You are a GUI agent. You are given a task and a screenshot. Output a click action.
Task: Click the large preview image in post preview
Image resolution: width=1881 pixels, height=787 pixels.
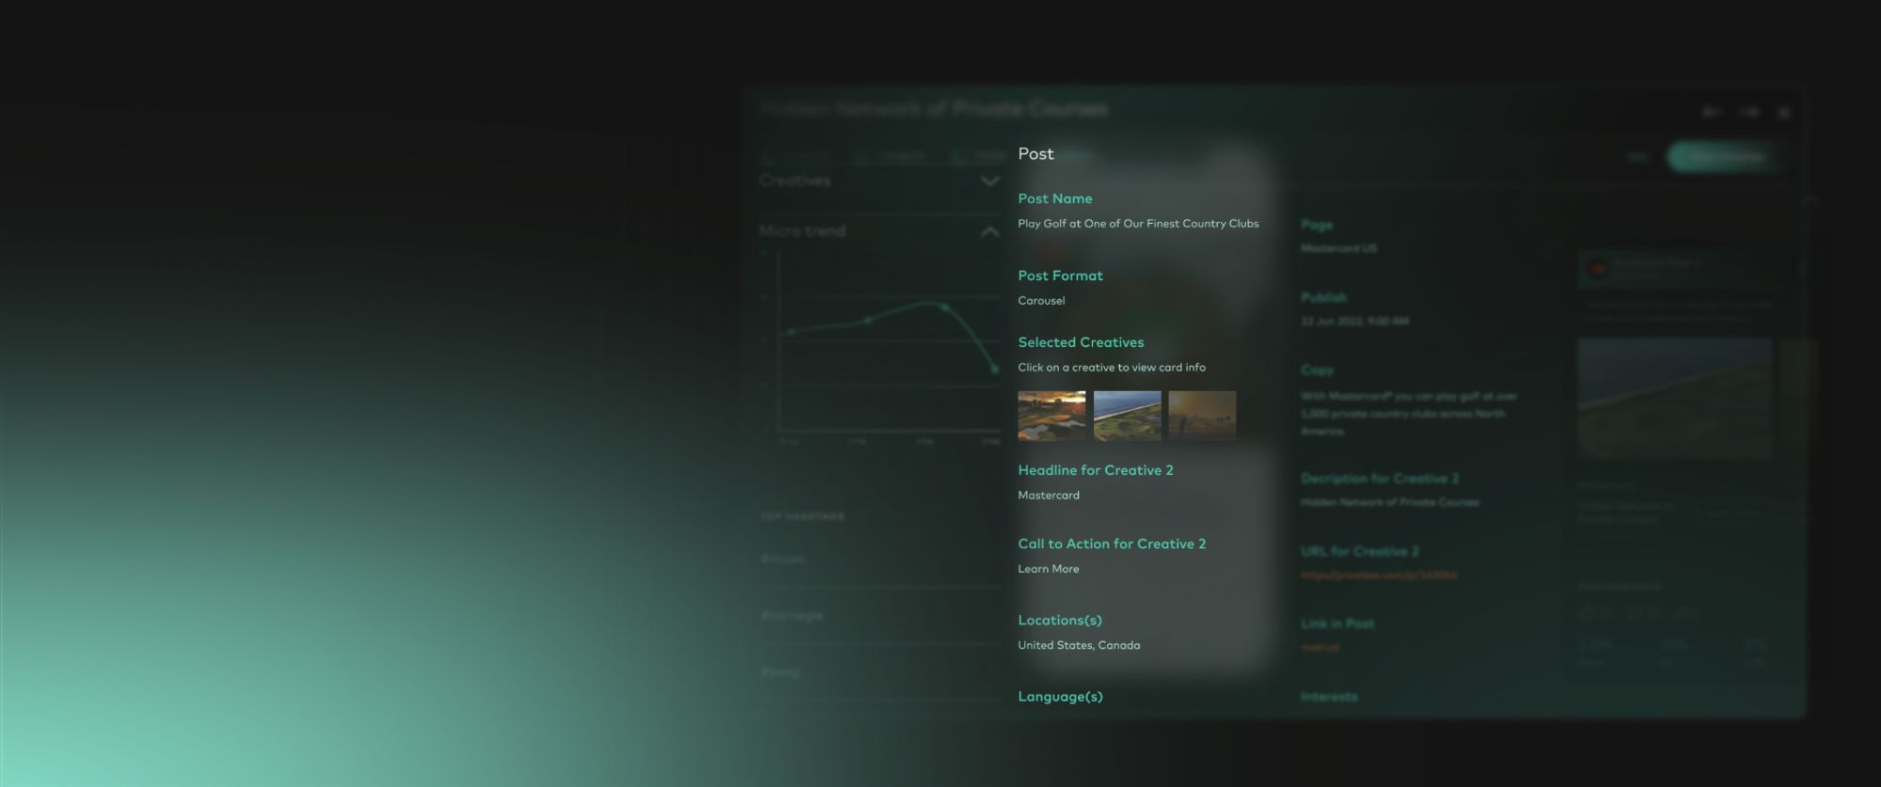[1674, 399]
